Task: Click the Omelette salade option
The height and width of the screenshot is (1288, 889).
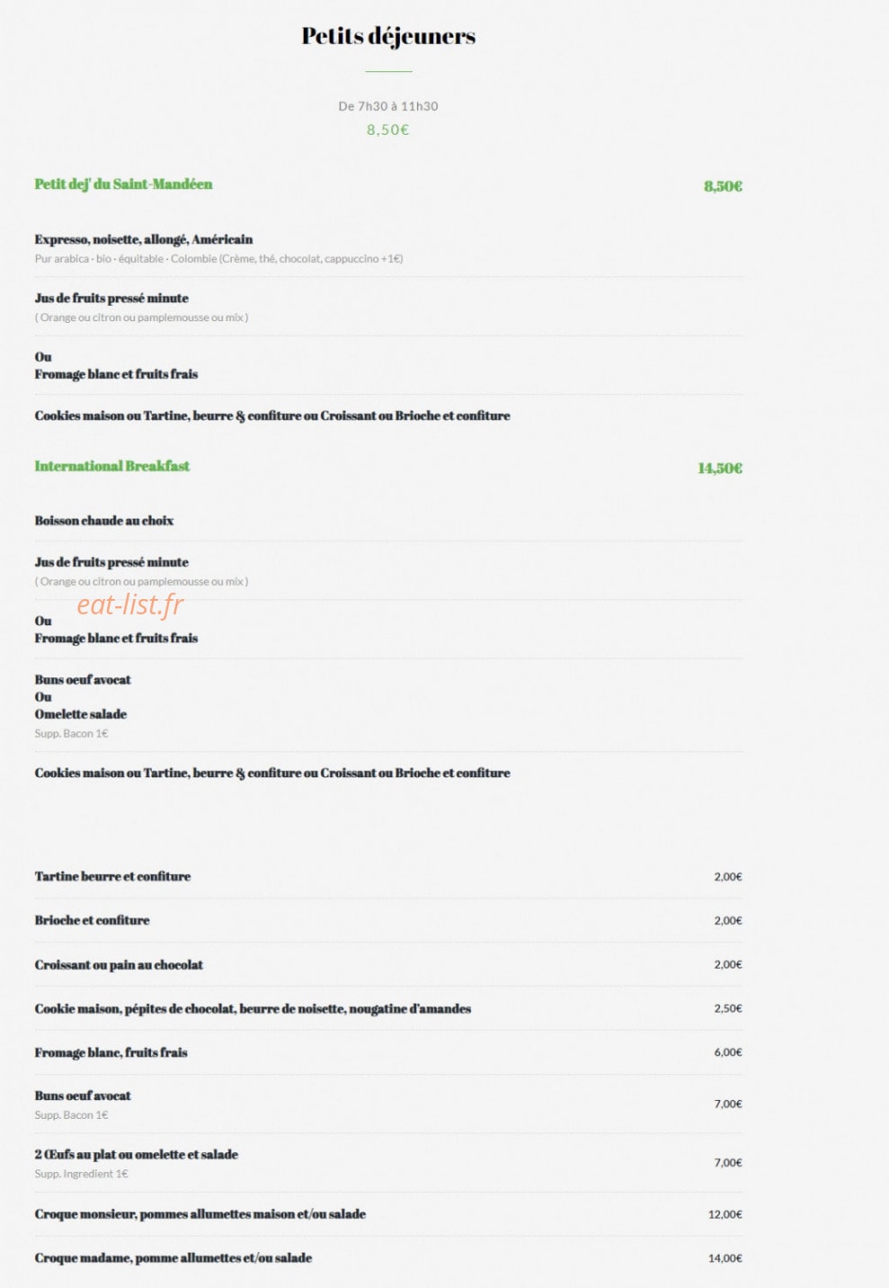Action: (81, 714)
